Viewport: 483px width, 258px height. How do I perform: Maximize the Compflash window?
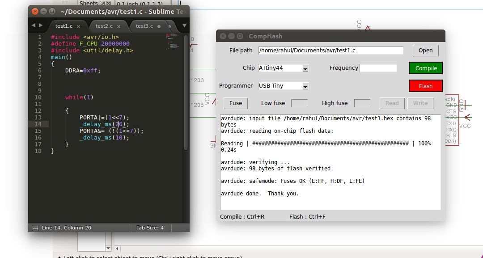240,36
